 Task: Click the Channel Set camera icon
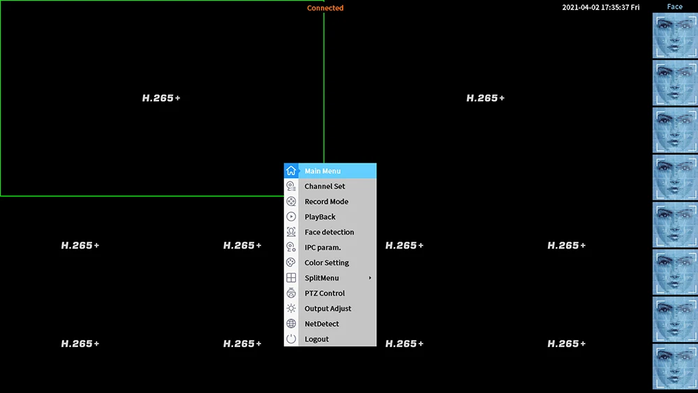point(291,186)
